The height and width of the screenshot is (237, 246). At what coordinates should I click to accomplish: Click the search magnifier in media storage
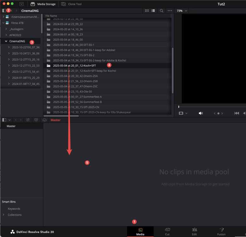(161, 11)
